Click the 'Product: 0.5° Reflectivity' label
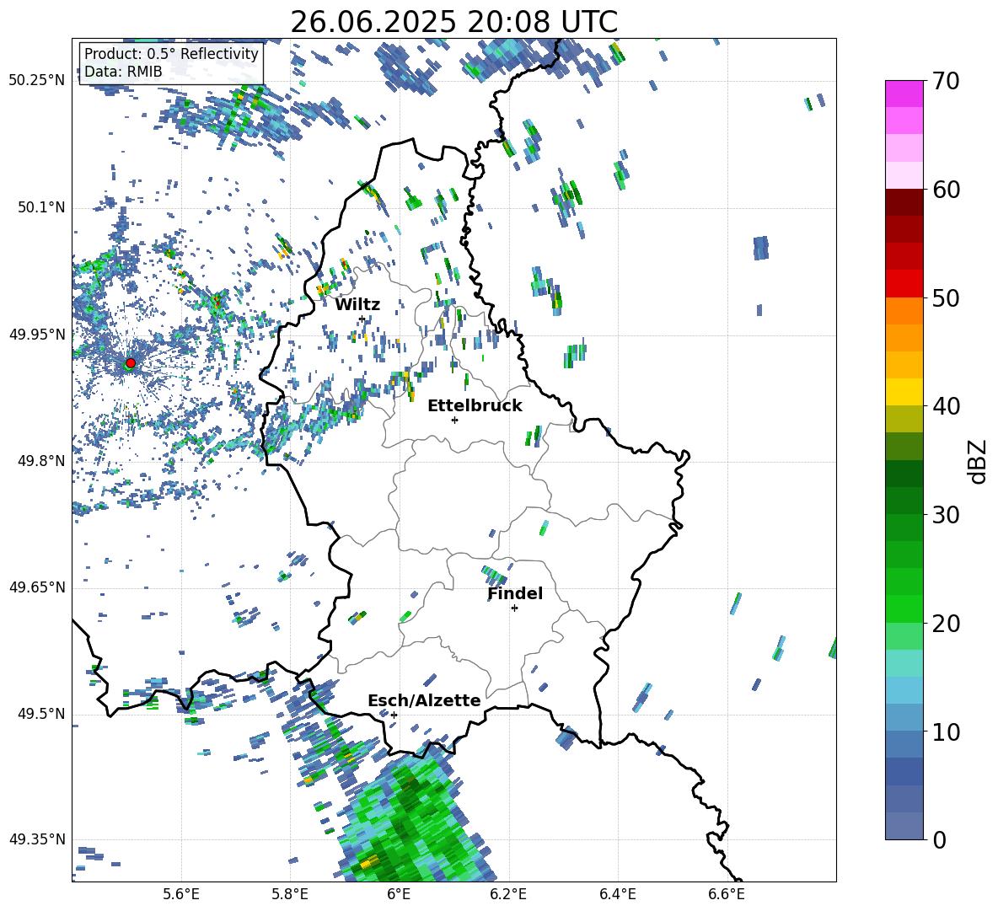 (171, 54)
